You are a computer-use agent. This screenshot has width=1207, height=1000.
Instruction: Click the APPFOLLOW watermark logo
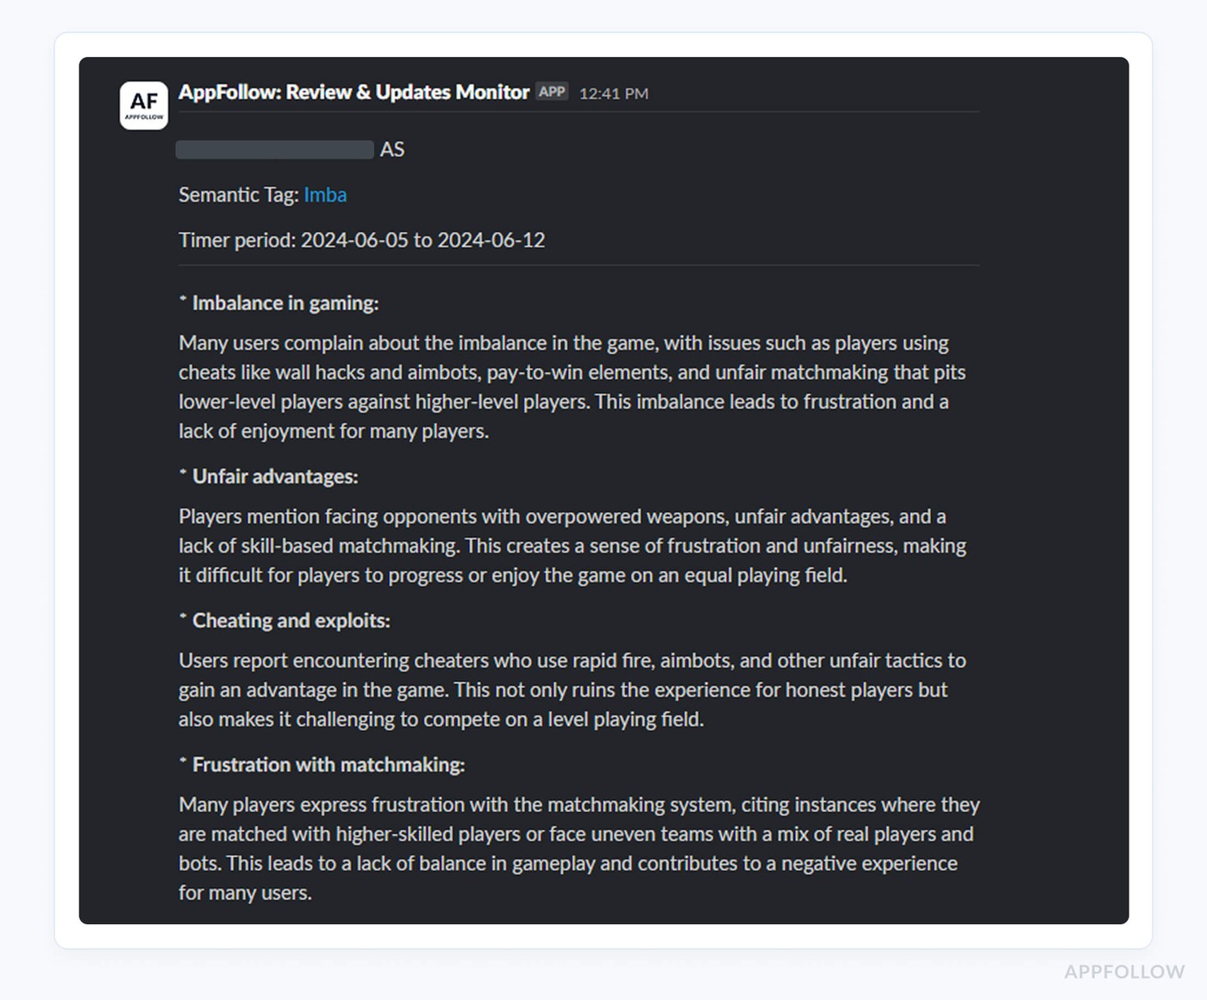click(x=1124, y=972)
